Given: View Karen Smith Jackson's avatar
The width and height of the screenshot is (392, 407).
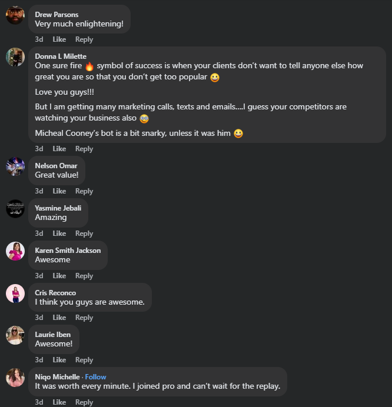Looking at the screenshot, I should pos(15,251).
